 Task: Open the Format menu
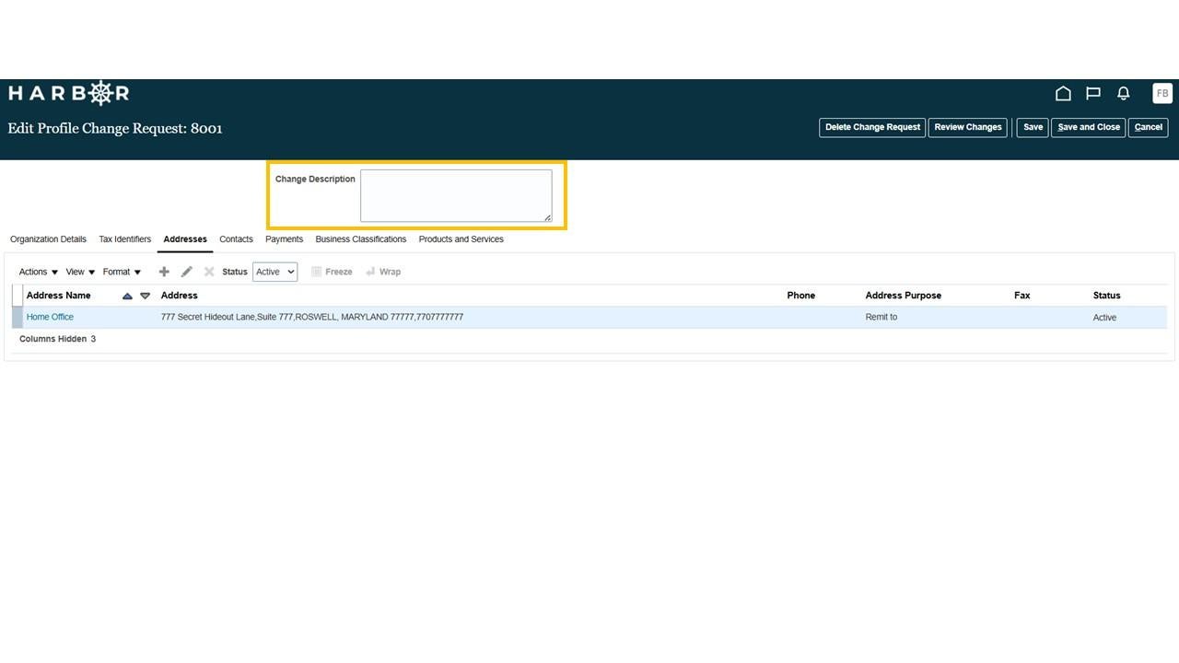[x=122, y=272]
